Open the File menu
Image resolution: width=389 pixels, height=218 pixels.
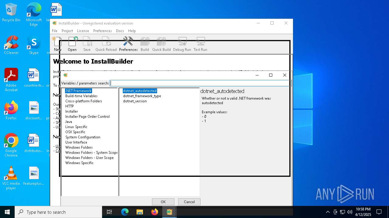coord(55,31)
